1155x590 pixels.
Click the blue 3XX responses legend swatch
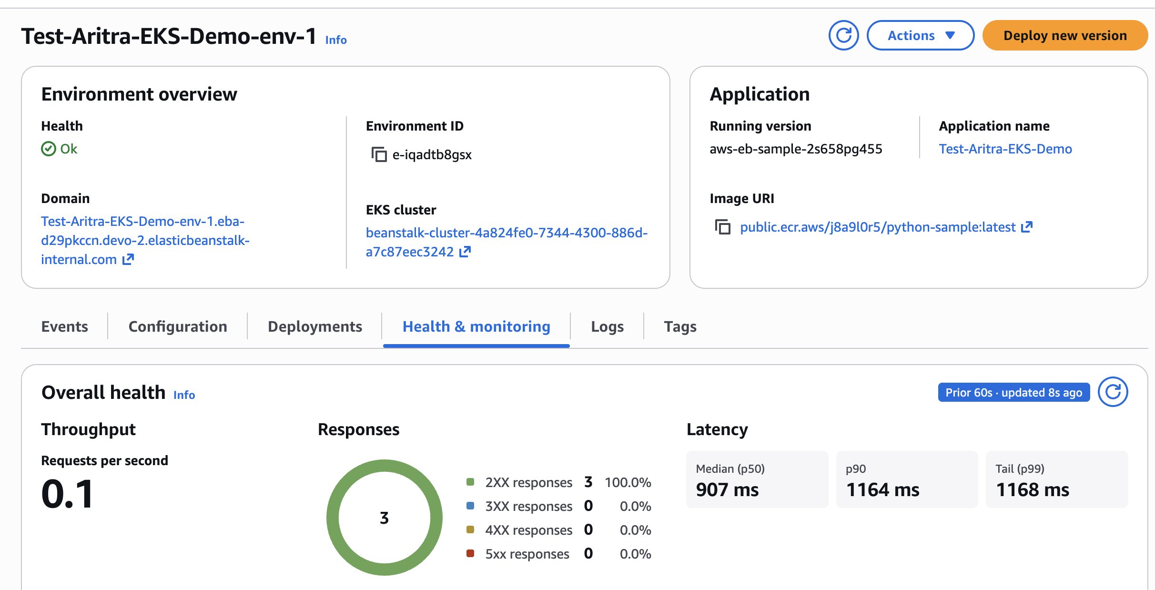(x=470, y=506)
